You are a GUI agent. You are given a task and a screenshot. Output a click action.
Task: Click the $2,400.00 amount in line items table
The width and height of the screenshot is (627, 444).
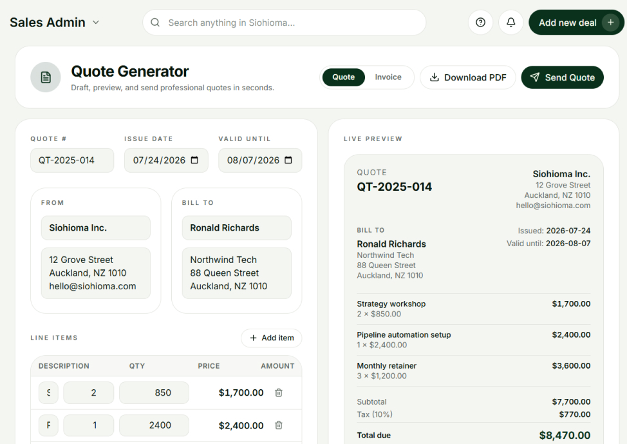point(241,425)
